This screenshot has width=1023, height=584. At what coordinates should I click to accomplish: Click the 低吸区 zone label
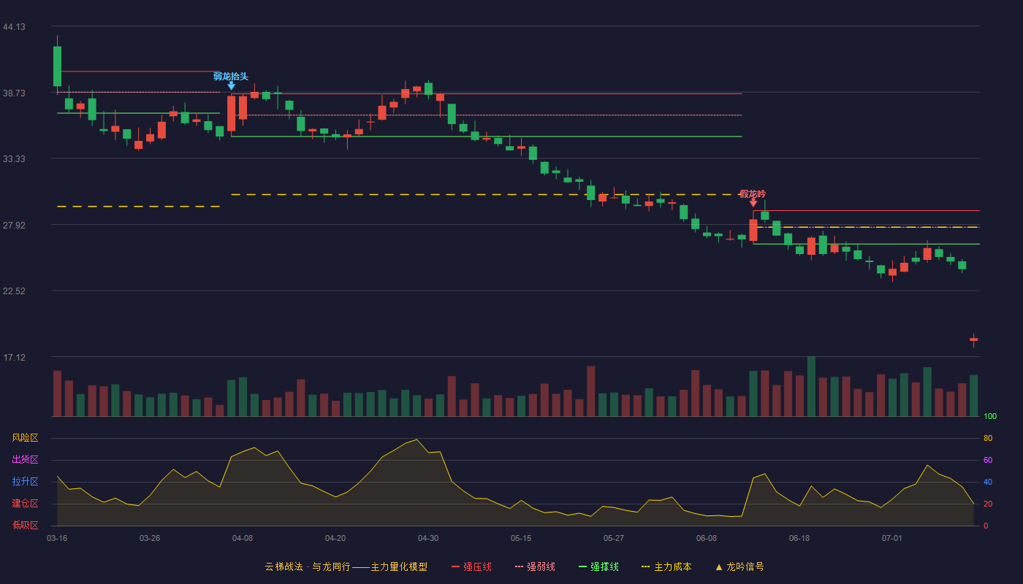[25, 526]
